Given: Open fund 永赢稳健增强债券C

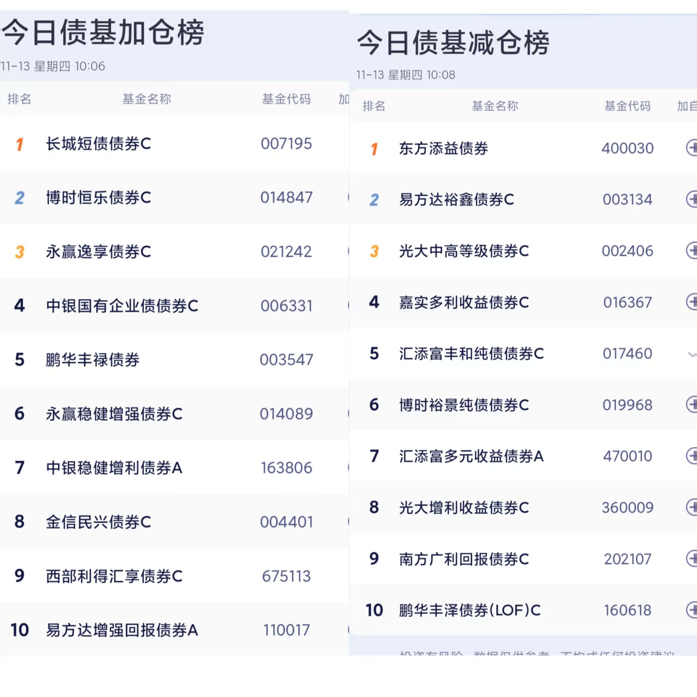Looking at the screenshot, I should pos(114,414).
